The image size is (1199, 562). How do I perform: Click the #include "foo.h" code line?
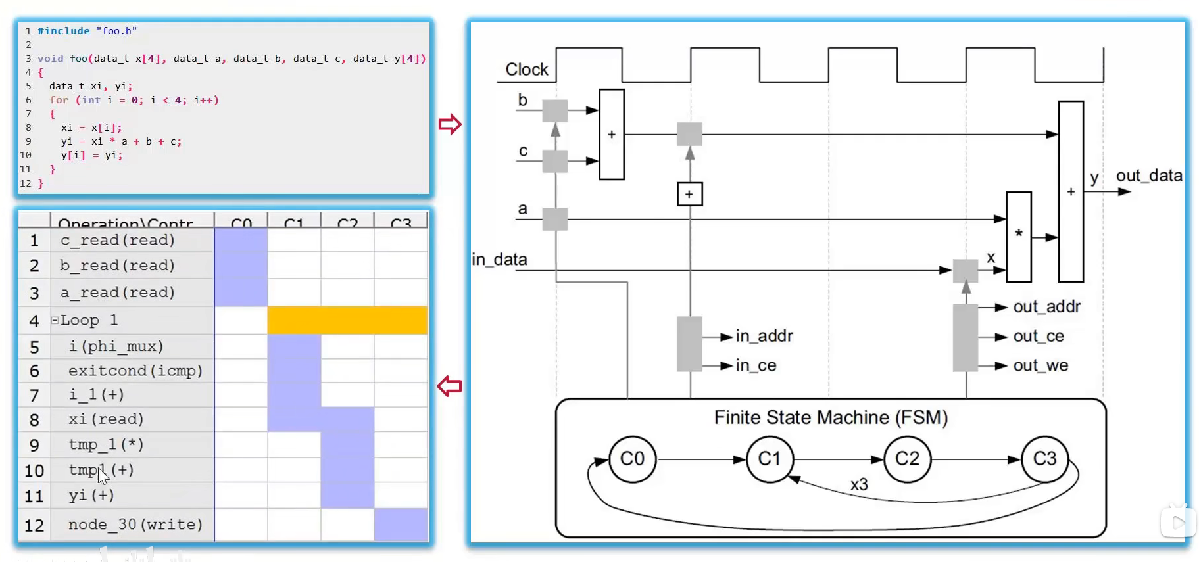coord(87,31)
